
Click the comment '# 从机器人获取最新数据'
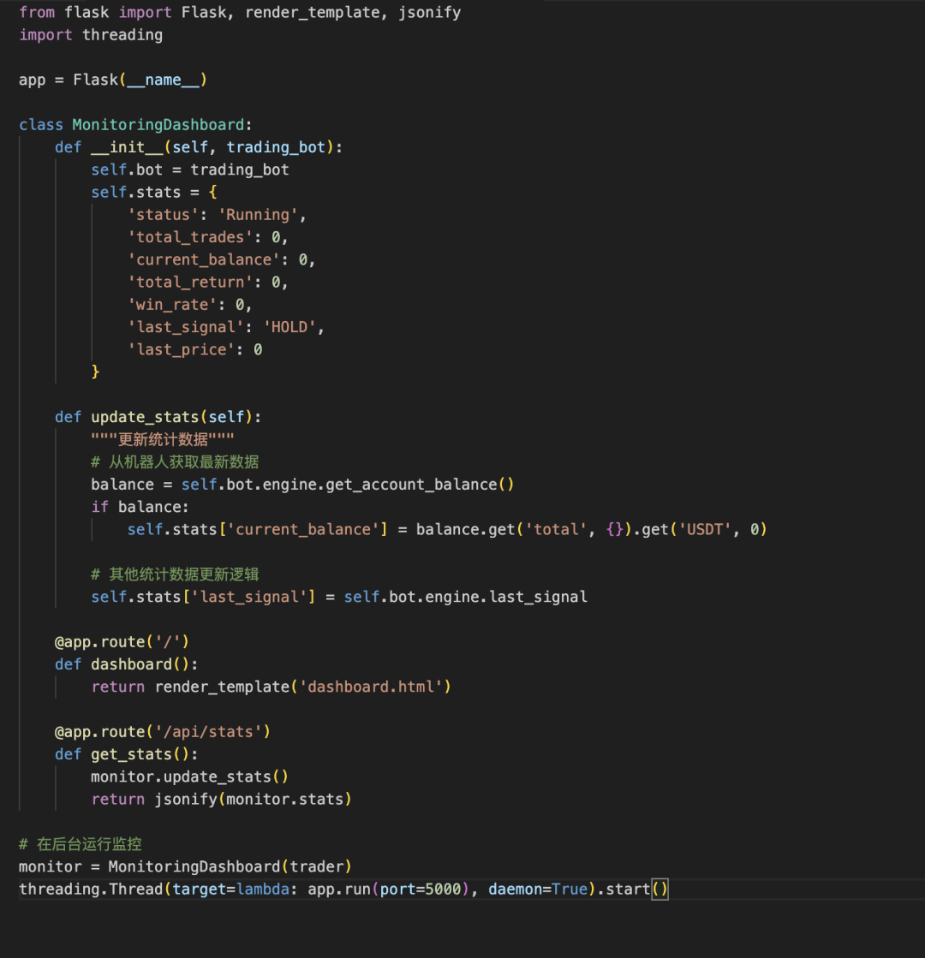tap(175, 462)
